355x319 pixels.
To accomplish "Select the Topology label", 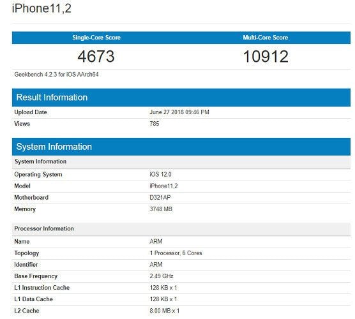I will [26, 253].
